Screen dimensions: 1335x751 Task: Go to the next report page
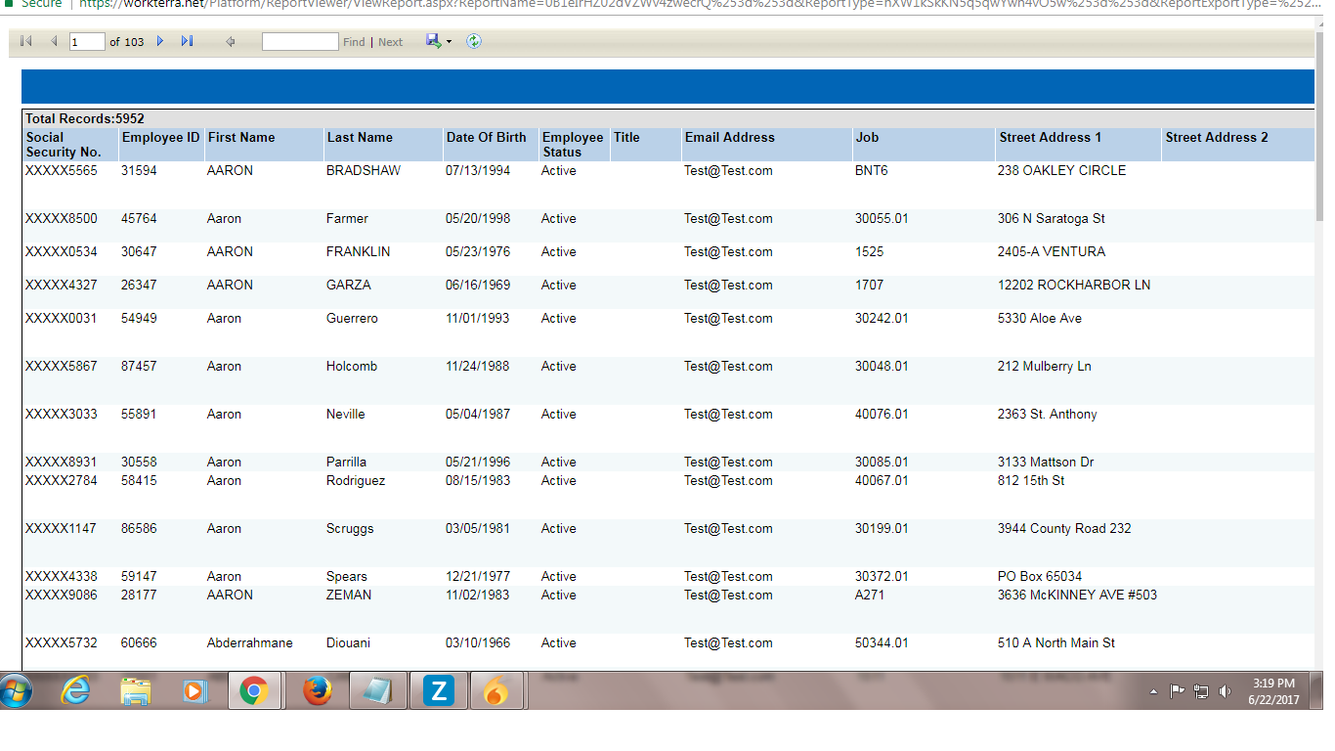[160, 42]
